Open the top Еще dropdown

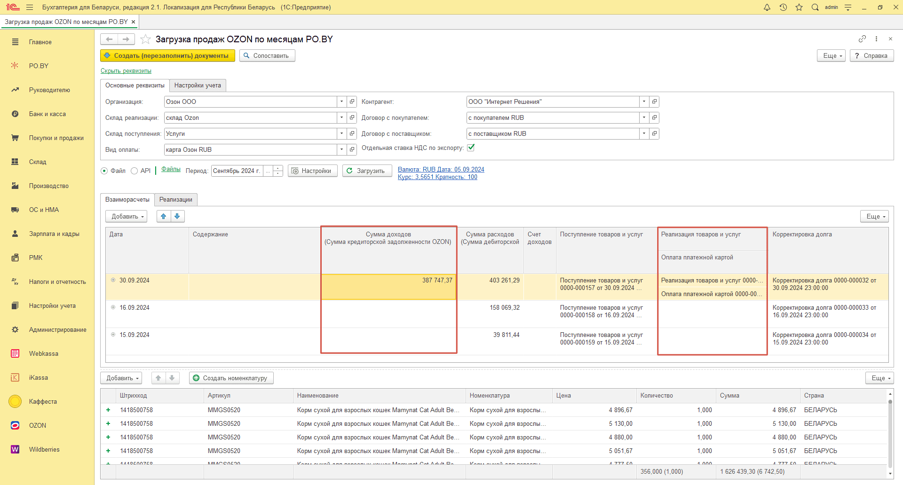pos(832,55)
